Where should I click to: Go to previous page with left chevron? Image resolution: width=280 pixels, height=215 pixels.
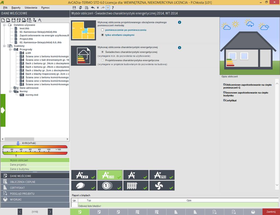pos(20,212)
